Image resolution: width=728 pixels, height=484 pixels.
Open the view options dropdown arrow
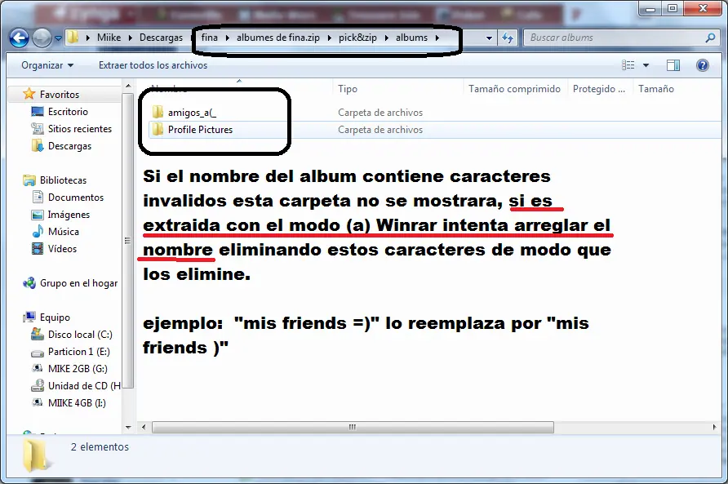[646, 65]
